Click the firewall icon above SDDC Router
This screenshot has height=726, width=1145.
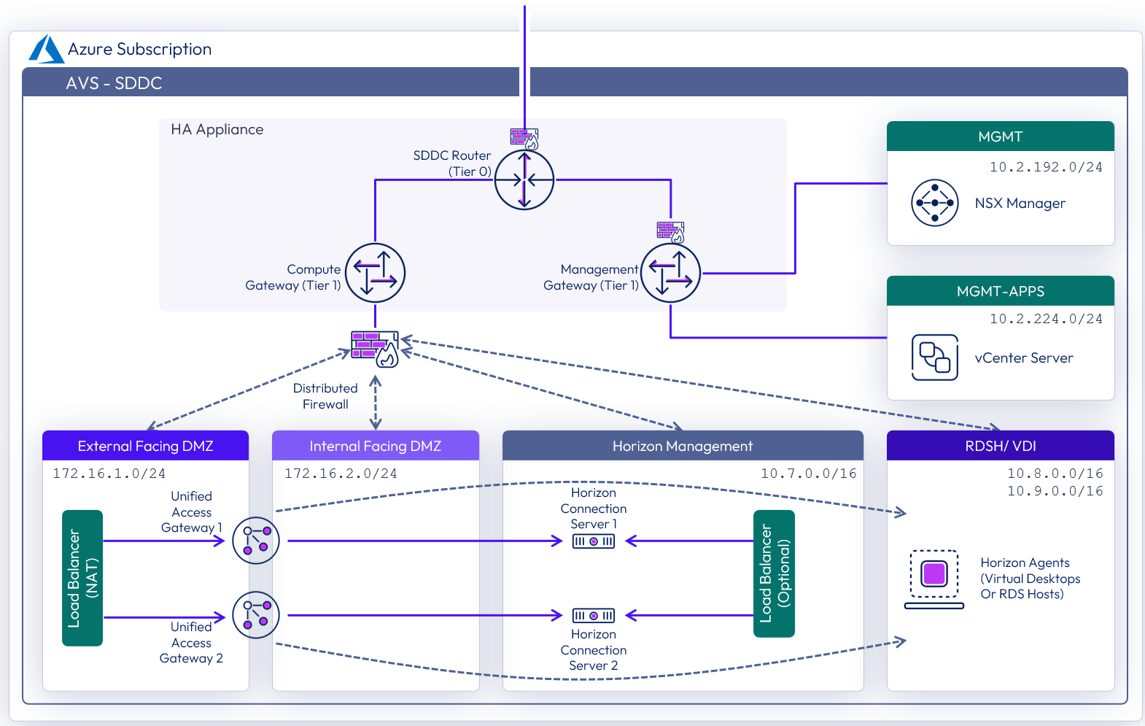[524, 138]
